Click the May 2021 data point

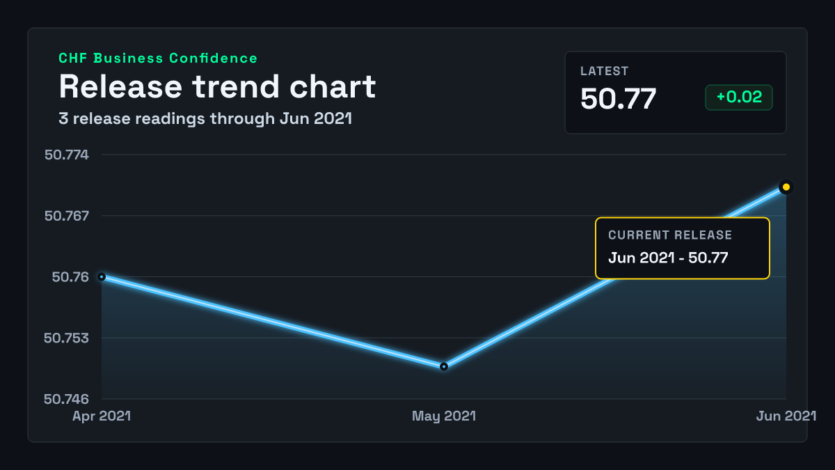[444, 366]
